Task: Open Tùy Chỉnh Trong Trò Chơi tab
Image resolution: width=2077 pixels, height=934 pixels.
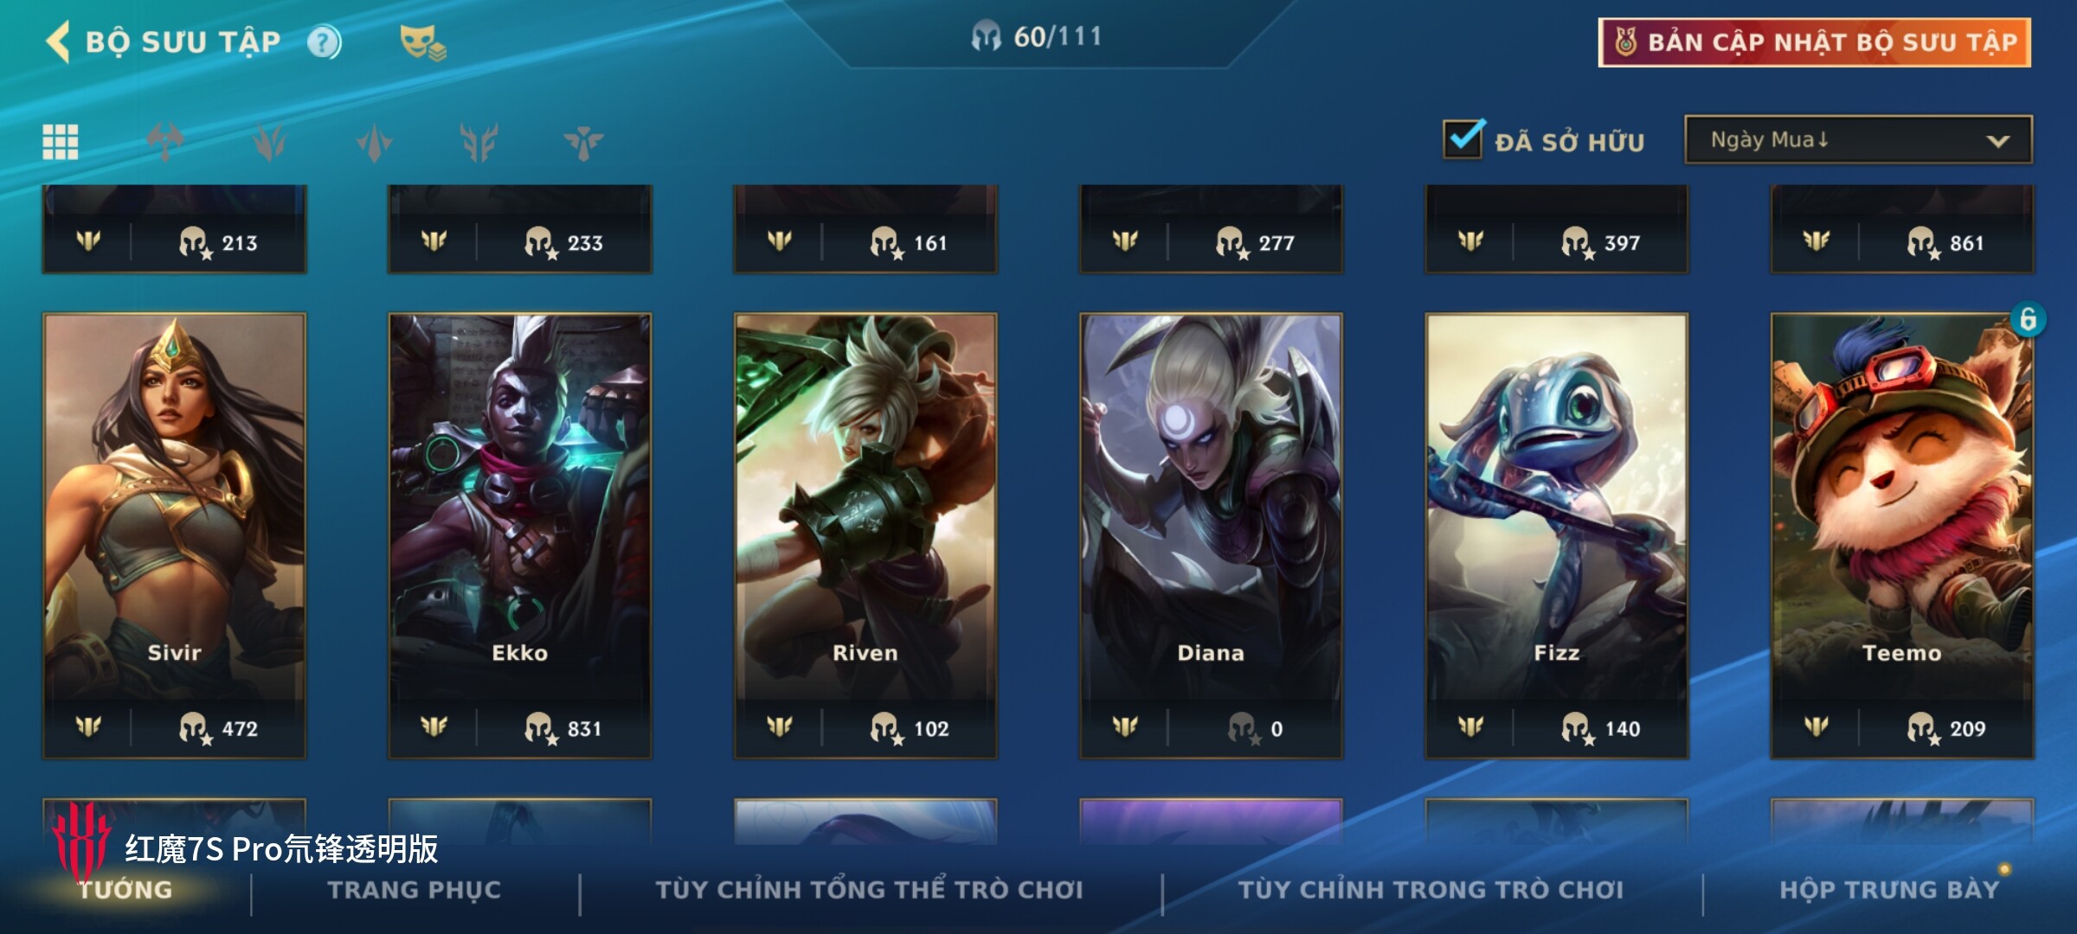Action: tap(1431, 890)
